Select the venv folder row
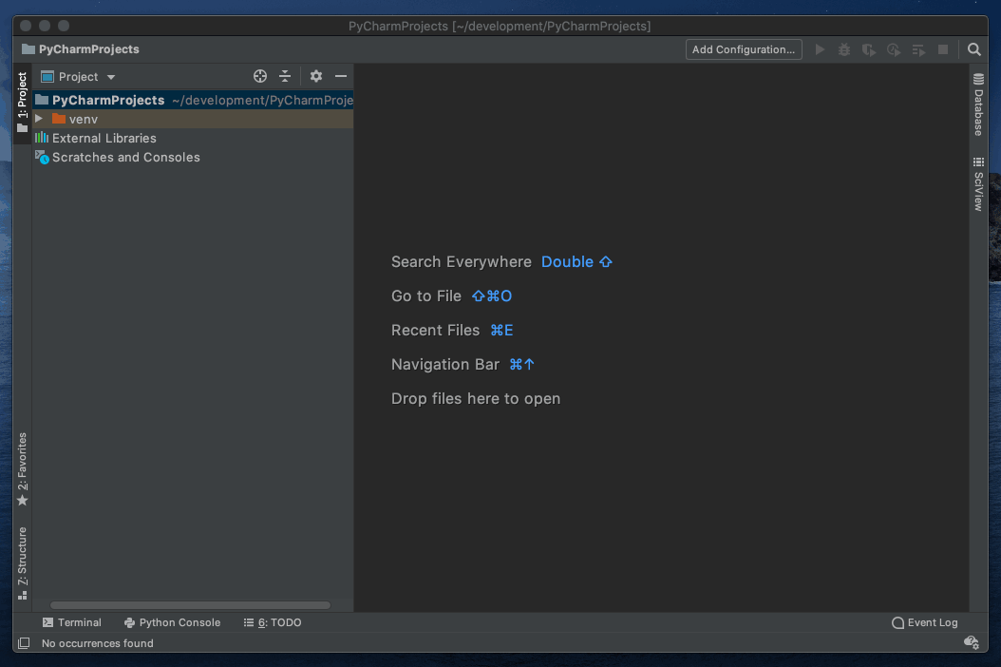This screenshot has height=667, width=1001. [193, 119]
